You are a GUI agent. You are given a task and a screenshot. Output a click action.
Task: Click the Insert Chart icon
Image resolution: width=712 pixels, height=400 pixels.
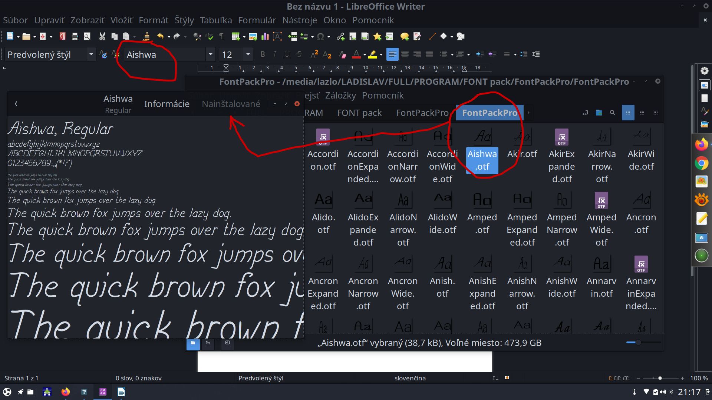265,36
